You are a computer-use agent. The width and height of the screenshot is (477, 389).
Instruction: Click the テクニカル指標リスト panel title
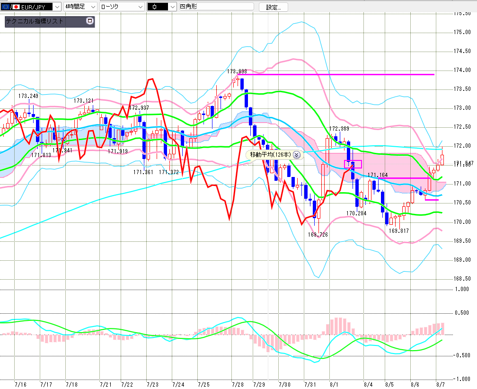[x=35, y=21]
